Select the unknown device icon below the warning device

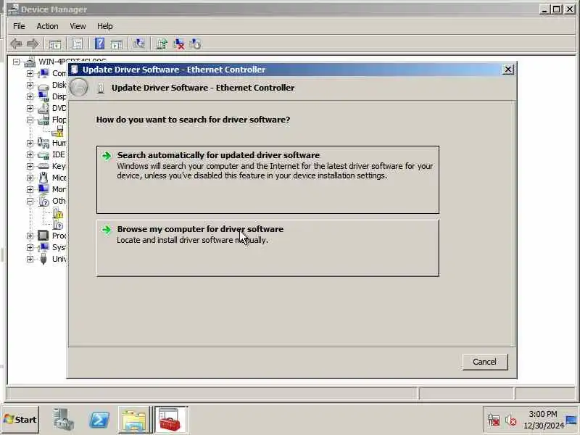coord(58,225)
